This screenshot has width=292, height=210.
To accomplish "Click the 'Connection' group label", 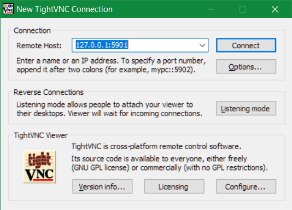I will (32, 30).
